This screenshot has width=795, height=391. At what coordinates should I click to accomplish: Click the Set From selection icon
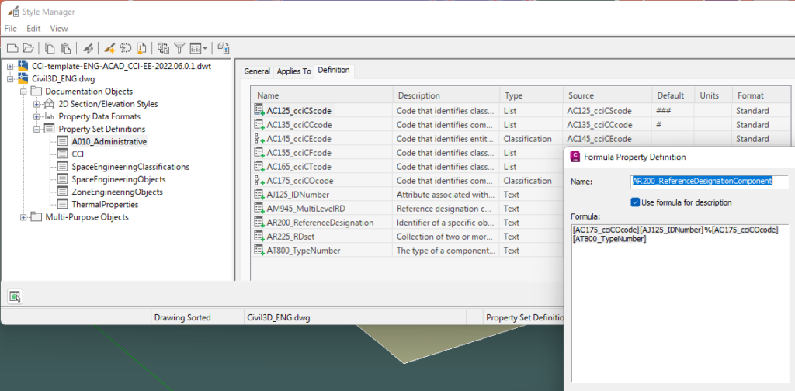126,48
